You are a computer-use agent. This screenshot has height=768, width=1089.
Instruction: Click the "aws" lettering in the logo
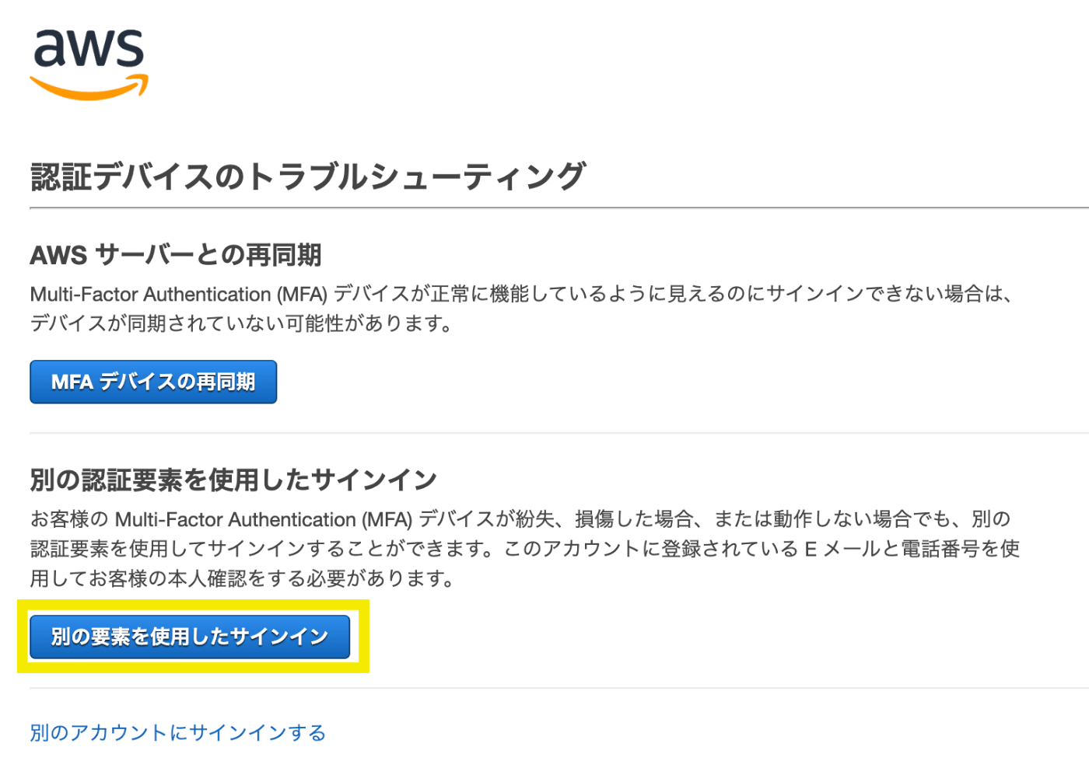click(89, 48)
